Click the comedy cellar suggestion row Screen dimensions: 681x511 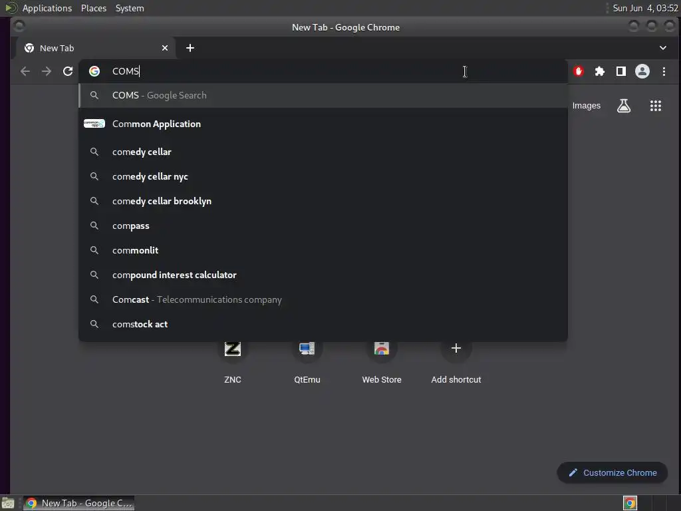[x=323, y=152]
